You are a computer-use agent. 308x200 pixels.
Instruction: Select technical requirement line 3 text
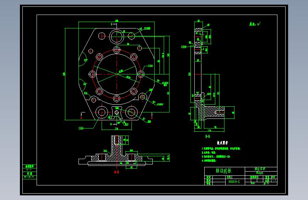click(x=216, y=157)
